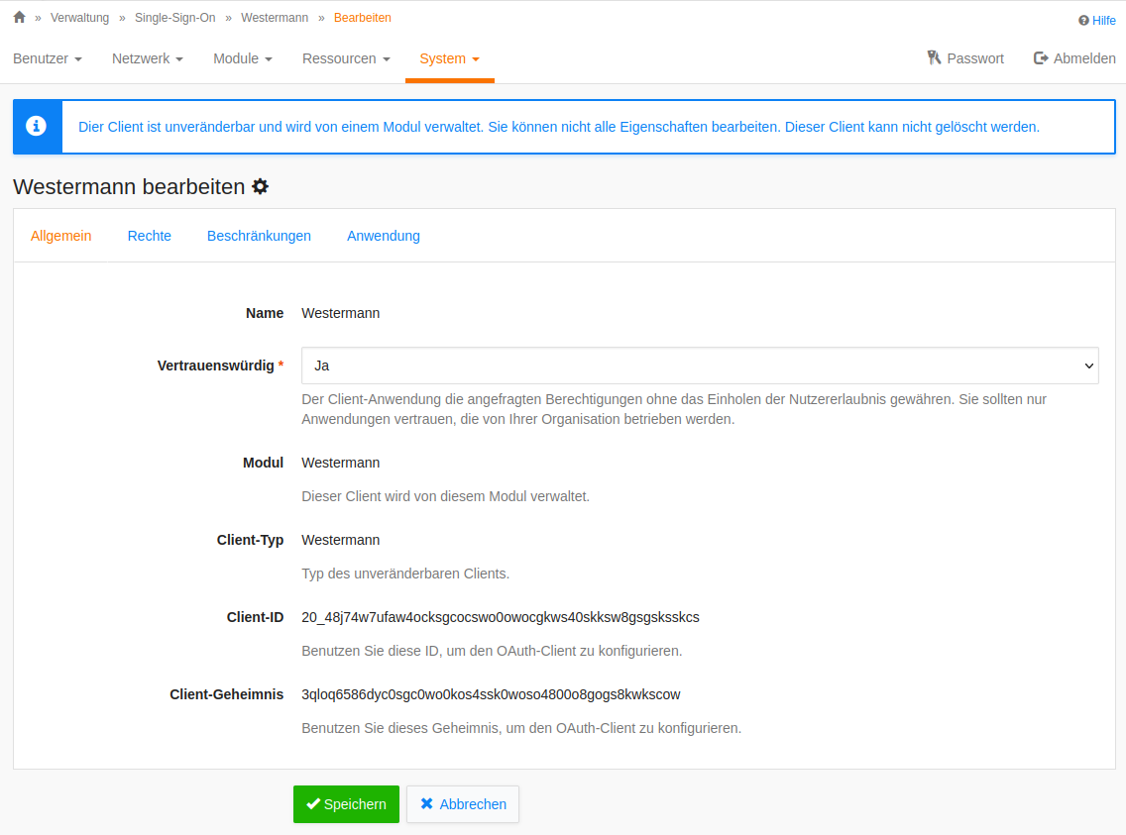Screen dimensions: 1126x835
Task: Switch to the Allgemein tab
Action: coord(61,236)
